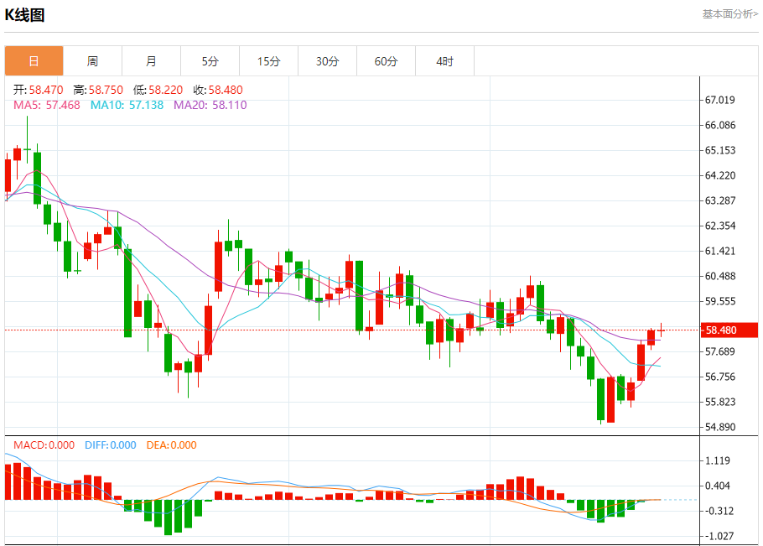Click the MA10: 57.138 legend label

(x=127, y=105)
